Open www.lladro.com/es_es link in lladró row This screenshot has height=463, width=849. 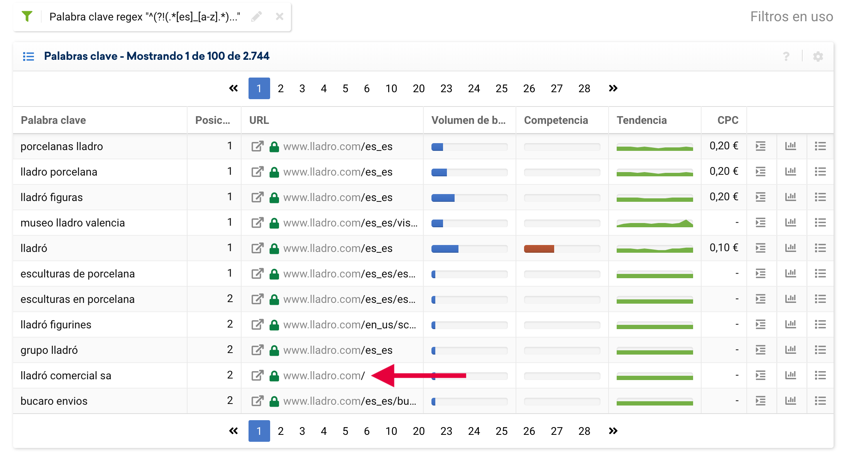pyautogui.click(x=338, y=248)
